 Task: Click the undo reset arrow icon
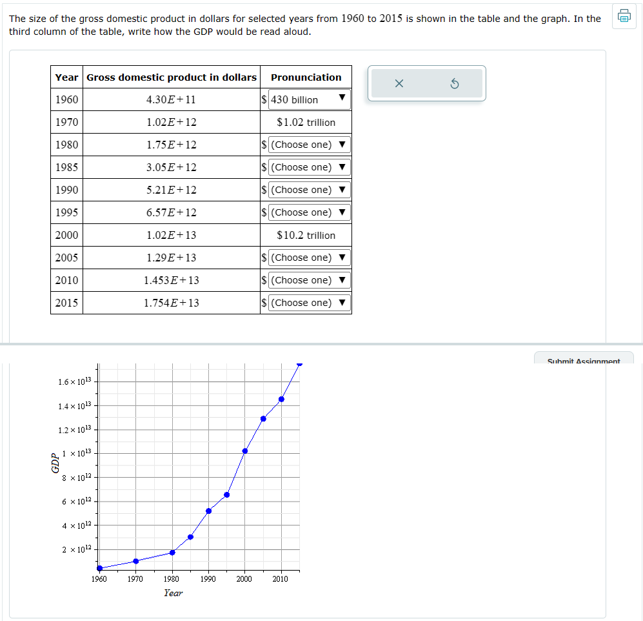455,84
